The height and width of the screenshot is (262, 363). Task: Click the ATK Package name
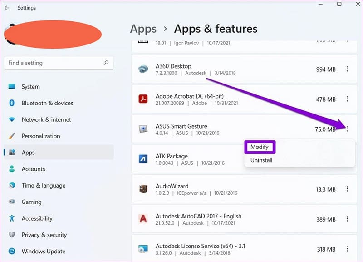point(172,156)
